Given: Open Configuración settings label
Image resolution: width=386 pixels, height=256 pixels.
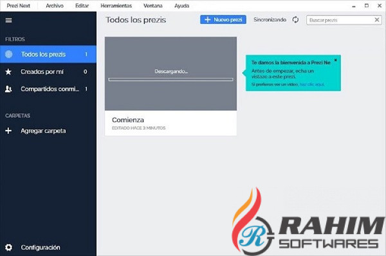Looking at the screenshot, I should pyautogui.click(x=41, y=248).
